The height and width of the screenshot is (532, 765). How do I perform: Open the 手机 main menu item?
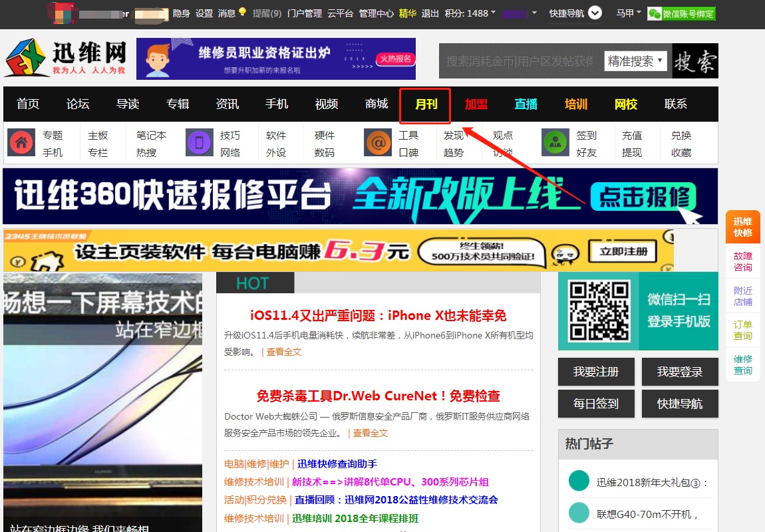277,104
